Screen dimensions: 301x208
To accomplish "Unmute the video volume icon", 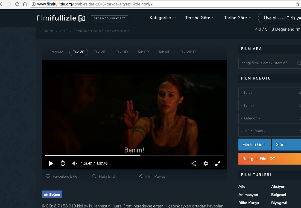I will pos(75,163).
